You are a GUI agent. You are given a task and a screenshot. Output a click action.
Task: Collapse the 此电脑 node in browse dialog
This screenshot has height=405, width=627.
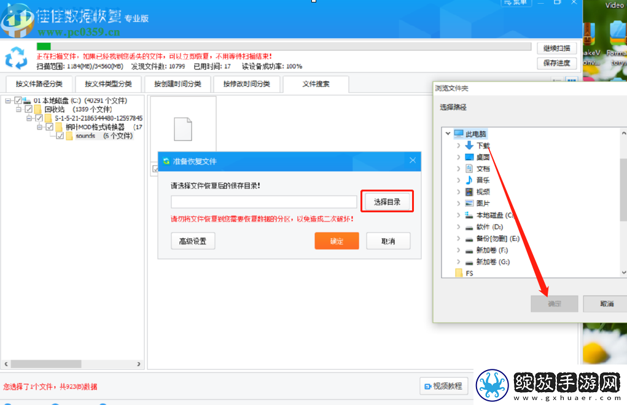click(448, 133)
